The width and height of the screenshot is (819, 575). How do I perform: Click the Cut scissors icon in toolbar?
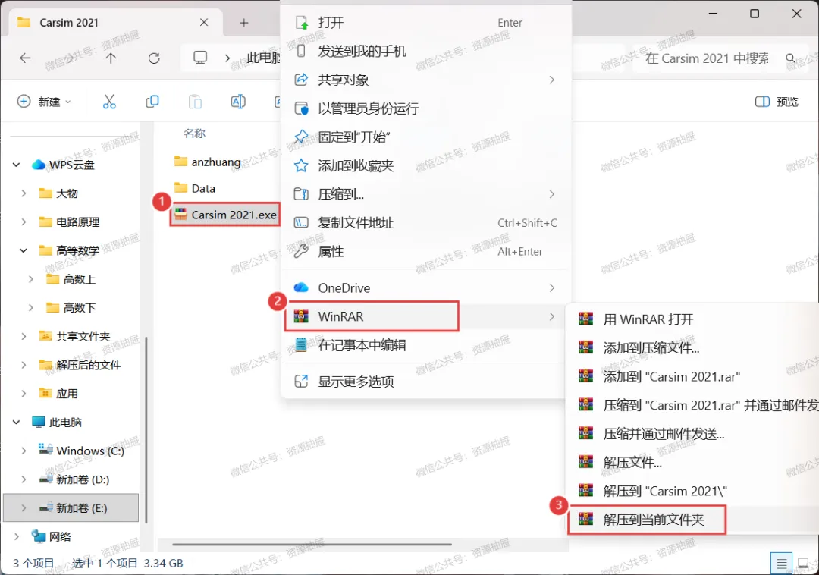109,102
